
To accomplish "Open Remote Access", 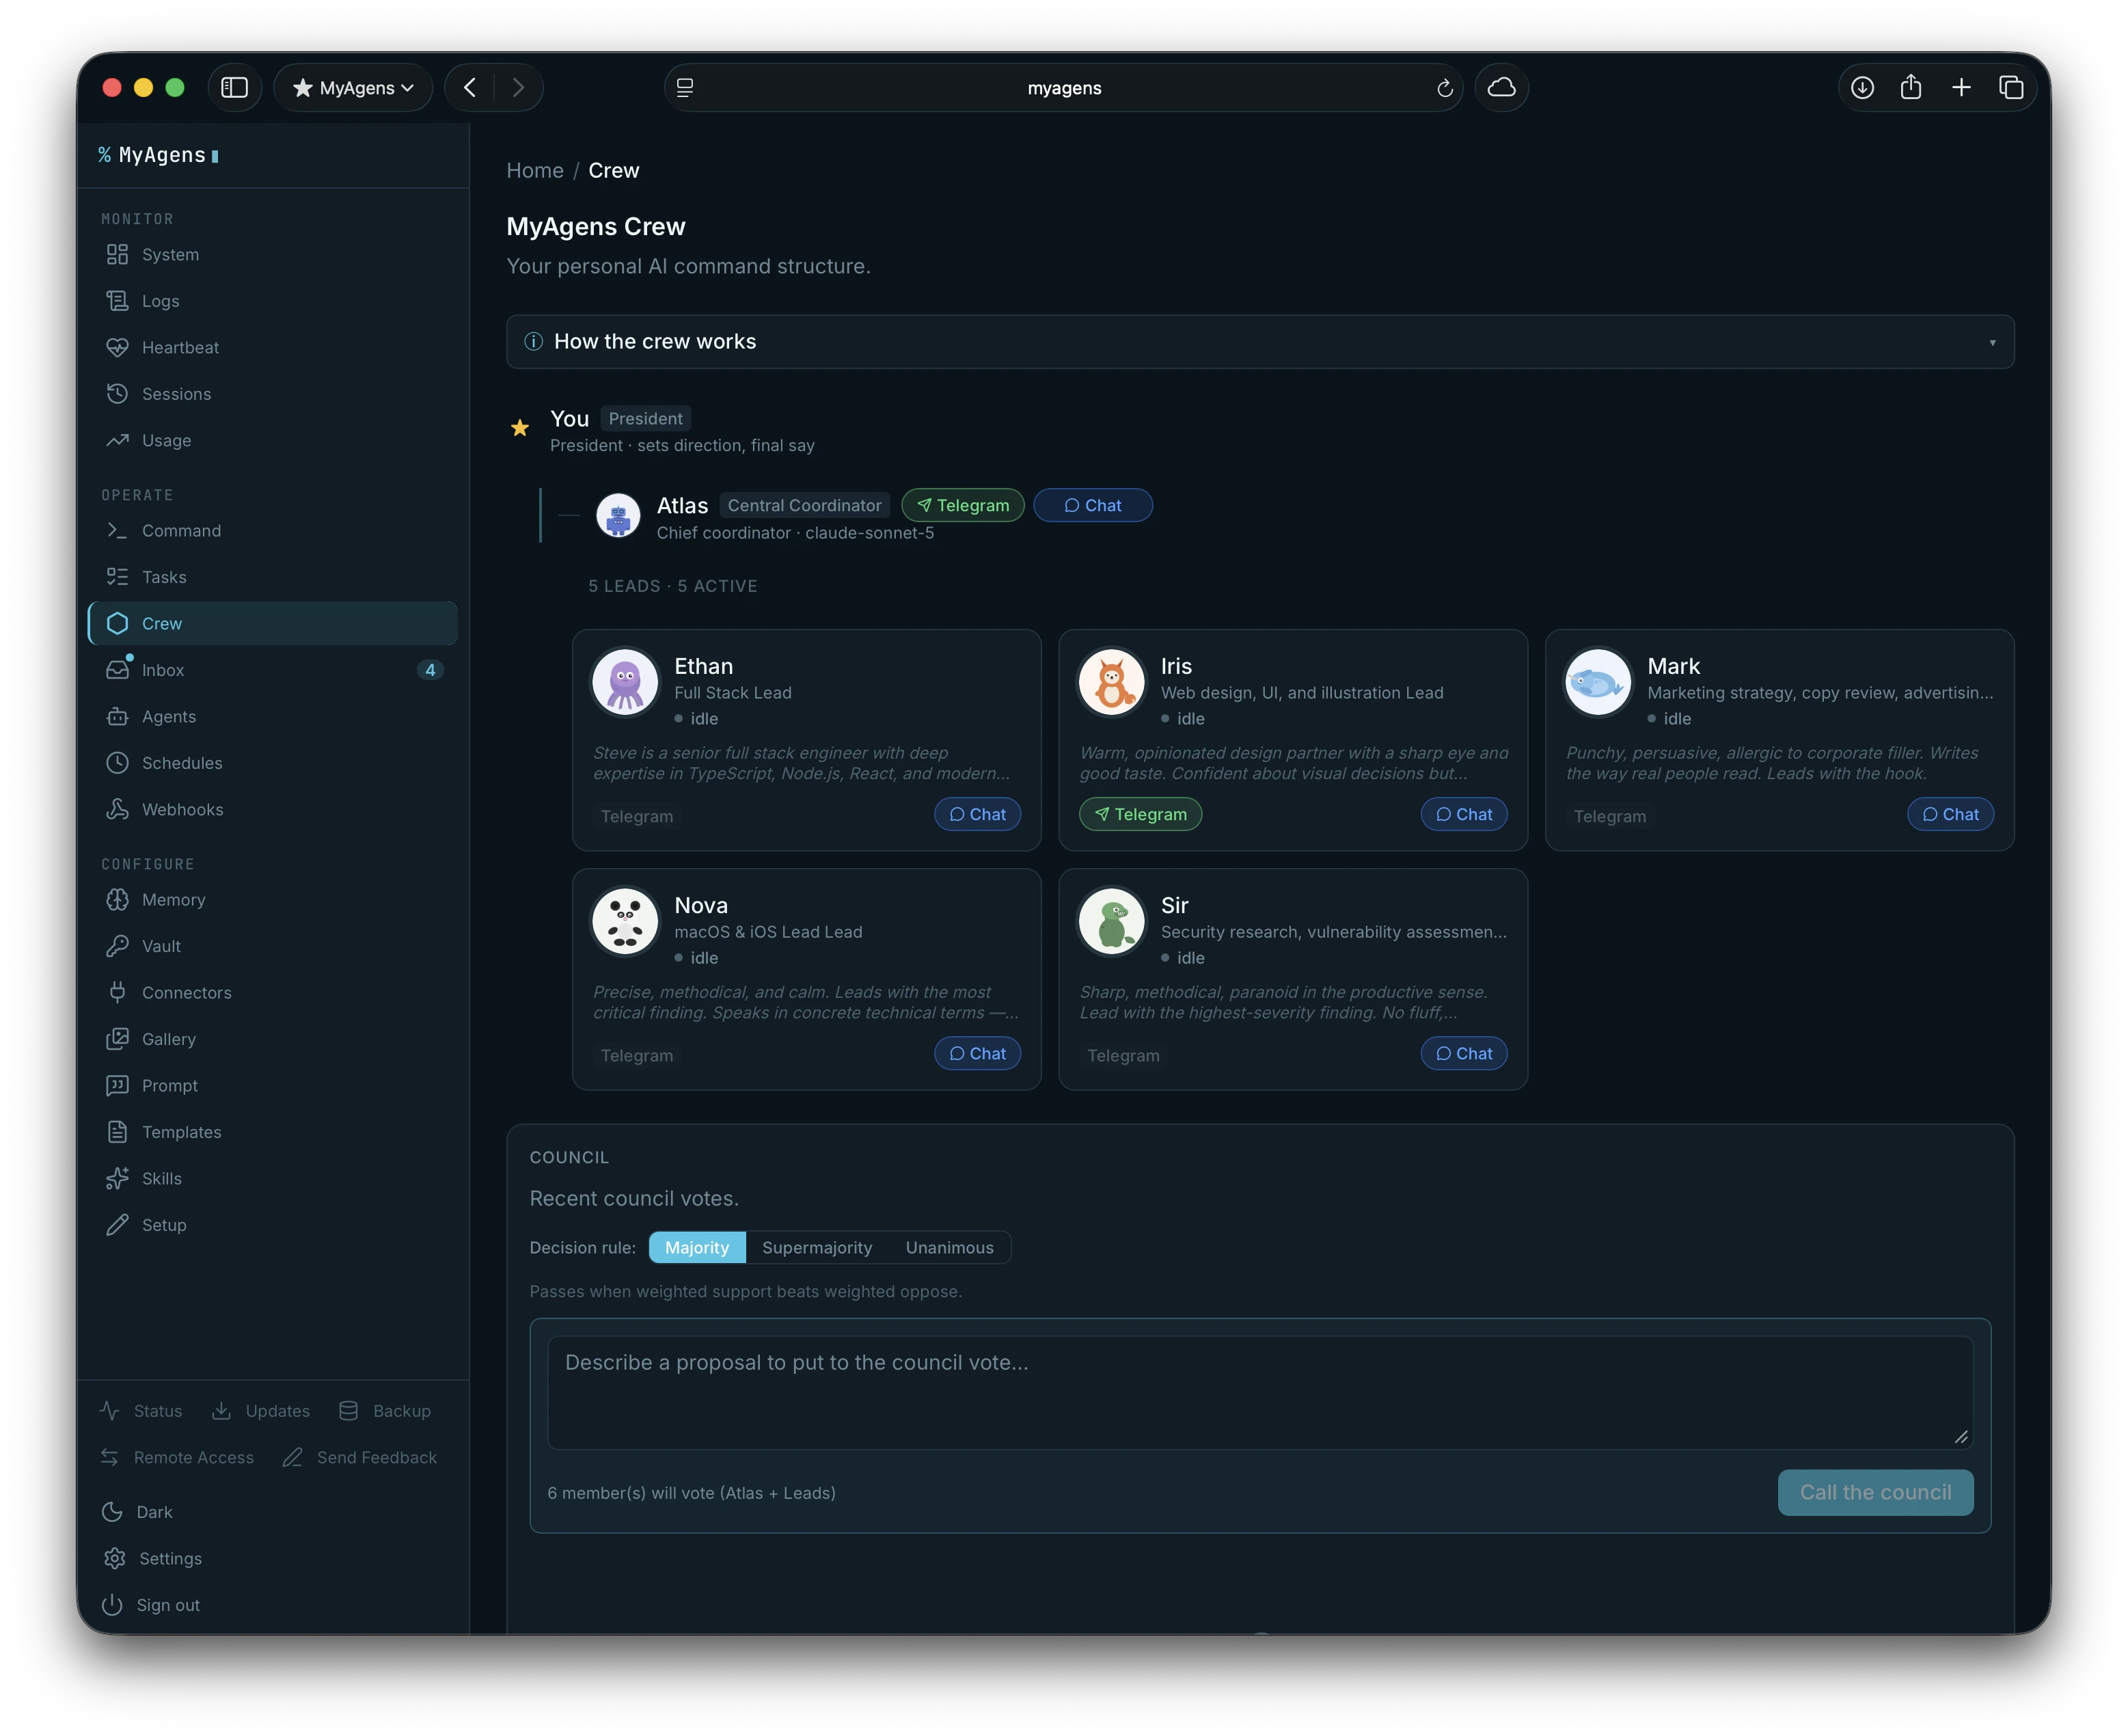I will (x=177, y=1458).
